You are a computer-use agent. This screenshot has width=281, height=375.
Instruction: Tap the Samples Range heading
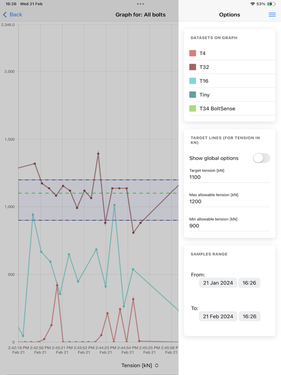(x=209, y=254)
